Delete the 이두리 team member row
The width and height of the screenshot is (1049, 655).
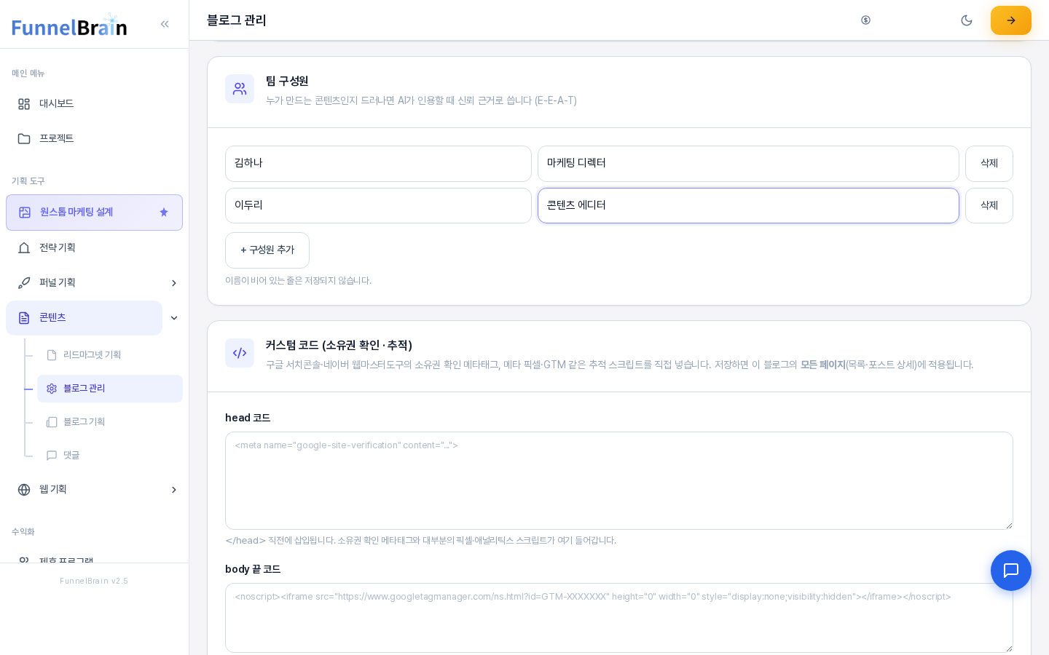click(989, 206)
